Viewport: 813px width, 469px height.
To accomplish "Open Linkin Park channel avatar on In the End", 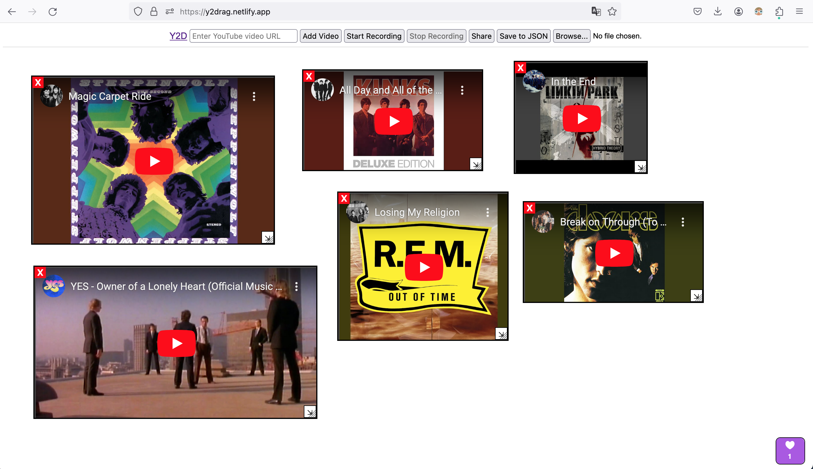I will pyautogui.click(x=534, y=81).
